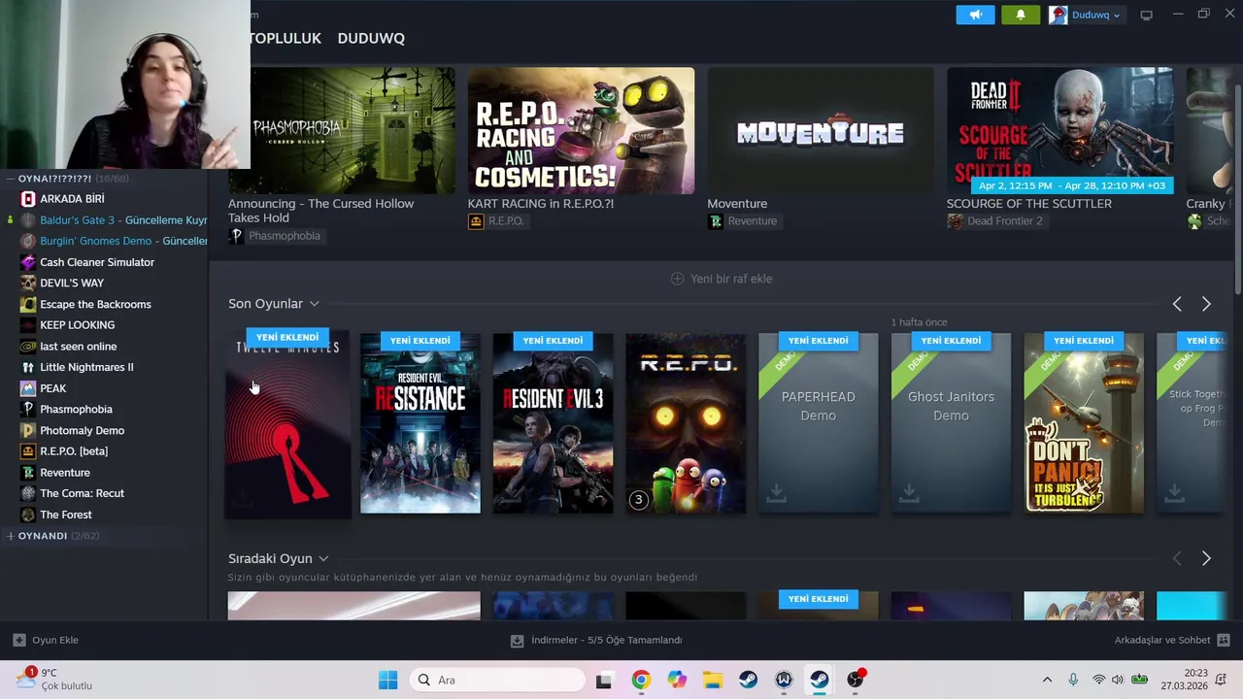Image resolution: width=1243 pixels, height=699 pixels.
Task: Show hidden icons chevron in system tray
Action: pos(1047,680)
